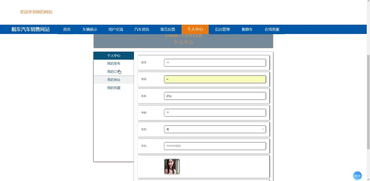Open 留言反馈 page
Screen dimensions: 370x181
pyautogui.click(x=168, y=29)
